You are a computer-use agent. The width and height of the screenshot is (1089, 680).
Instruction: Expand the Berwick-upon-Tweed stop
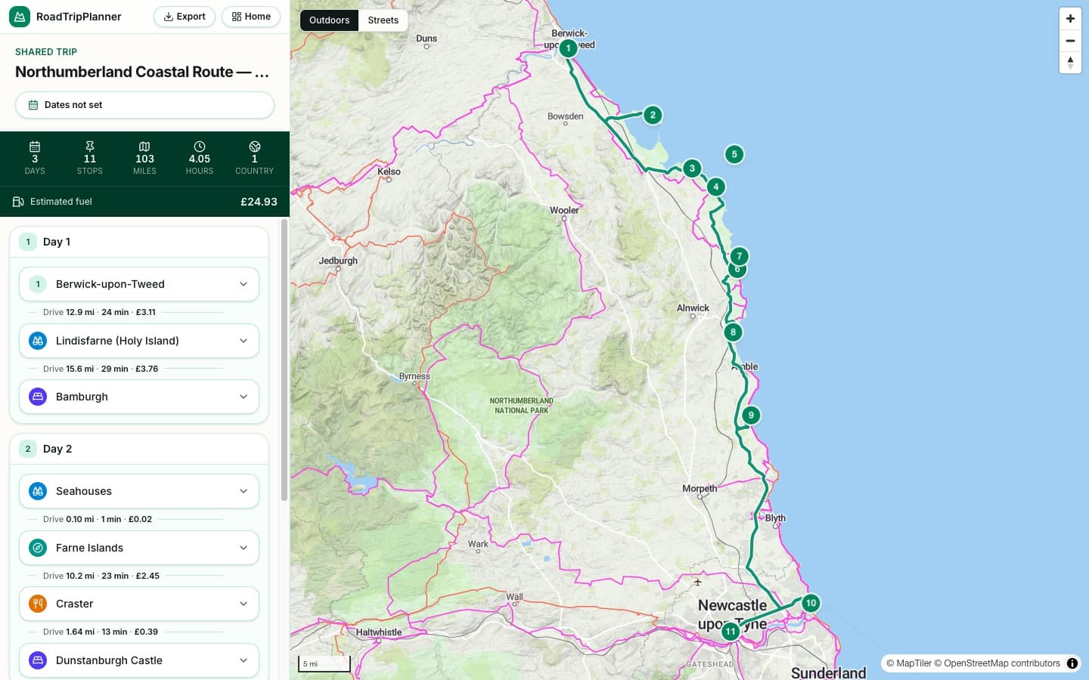click(x=139, y=284)
